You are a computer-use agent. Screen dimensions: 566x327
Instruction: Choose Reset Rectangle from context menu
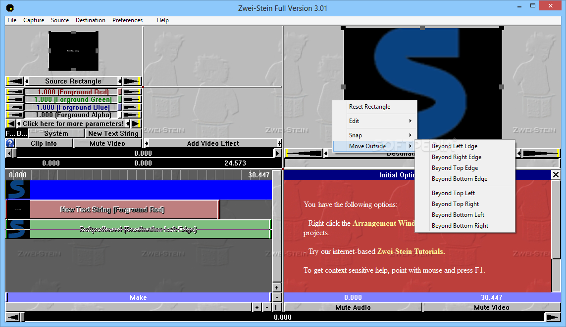point(375,107)
